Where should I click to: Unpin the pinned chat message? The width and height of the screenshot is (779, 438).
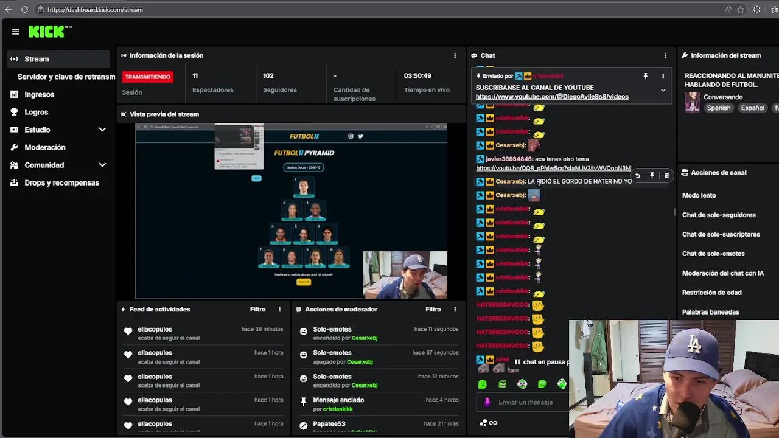(645, 76)
